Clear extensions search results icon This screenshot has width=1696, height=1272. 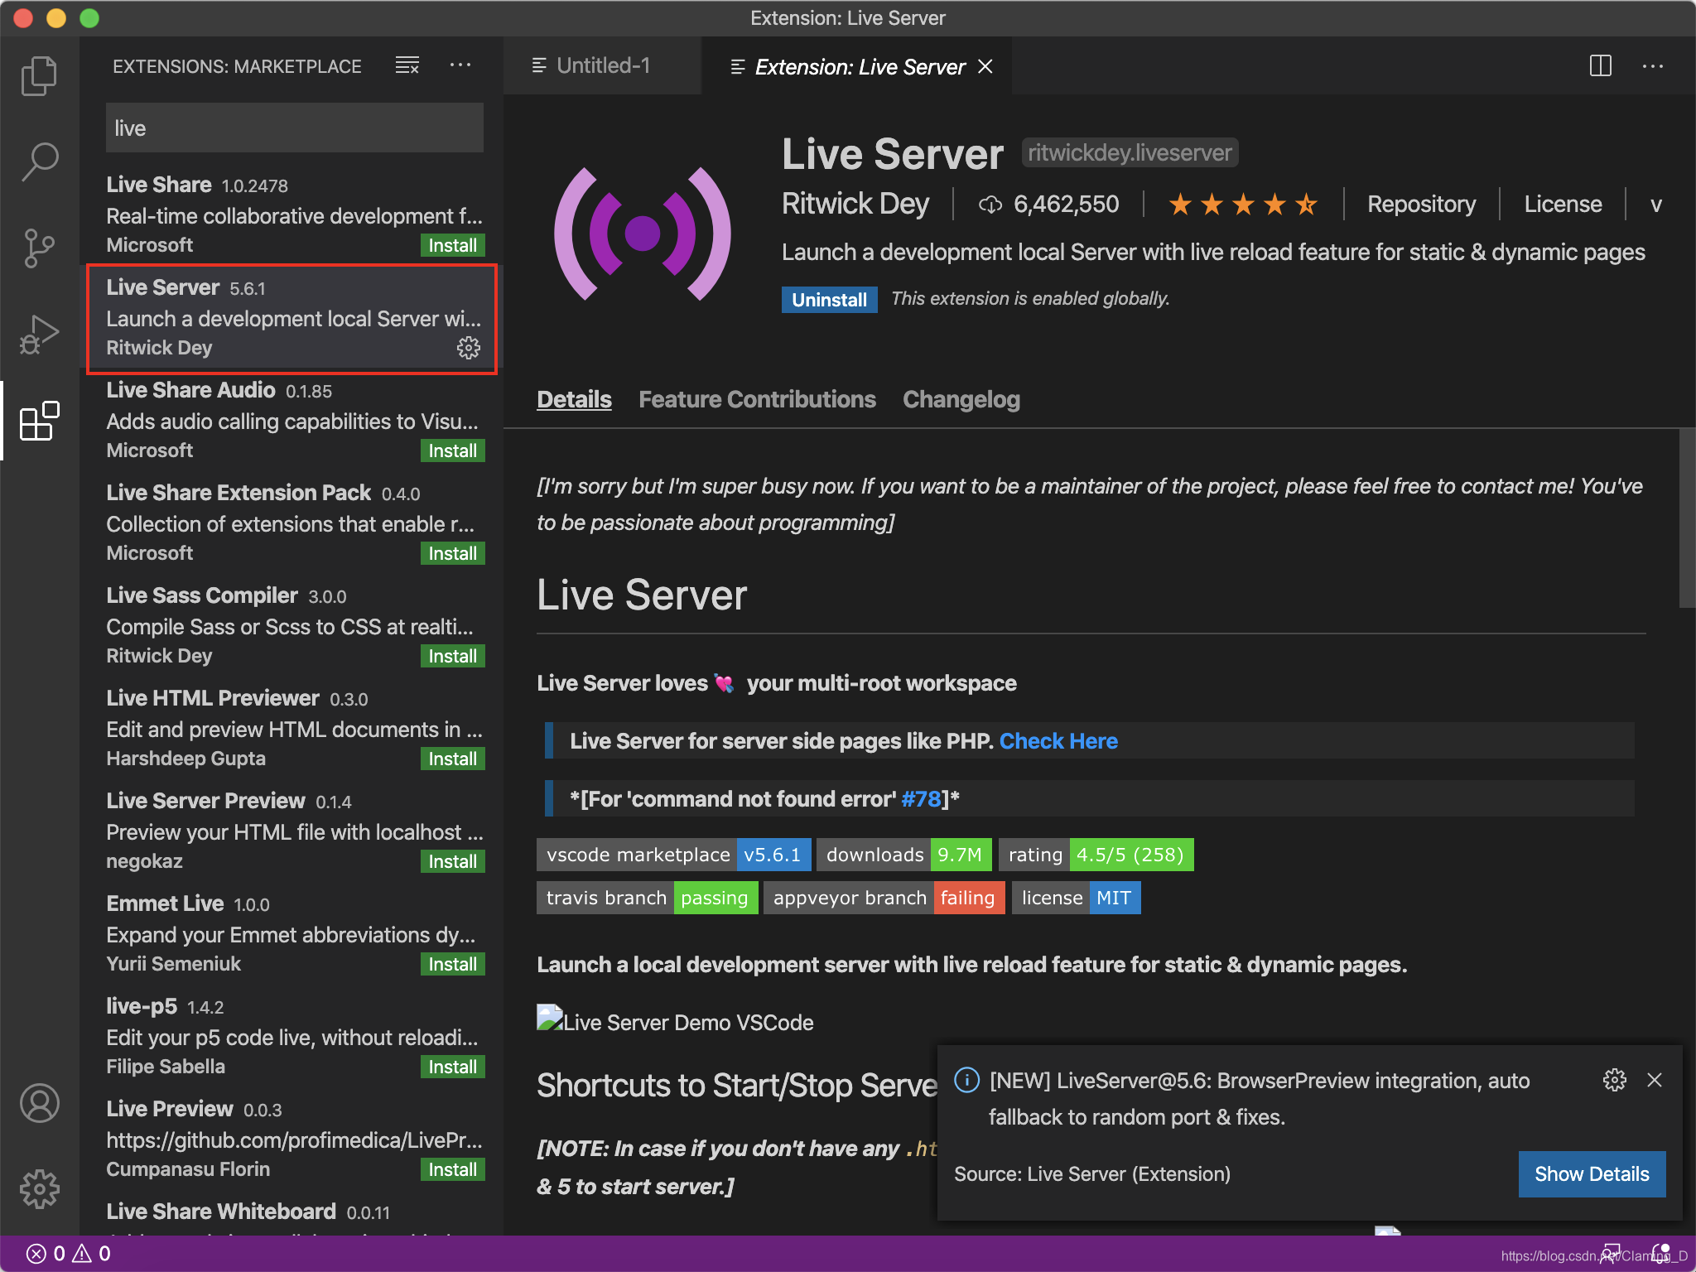point(407,65)
